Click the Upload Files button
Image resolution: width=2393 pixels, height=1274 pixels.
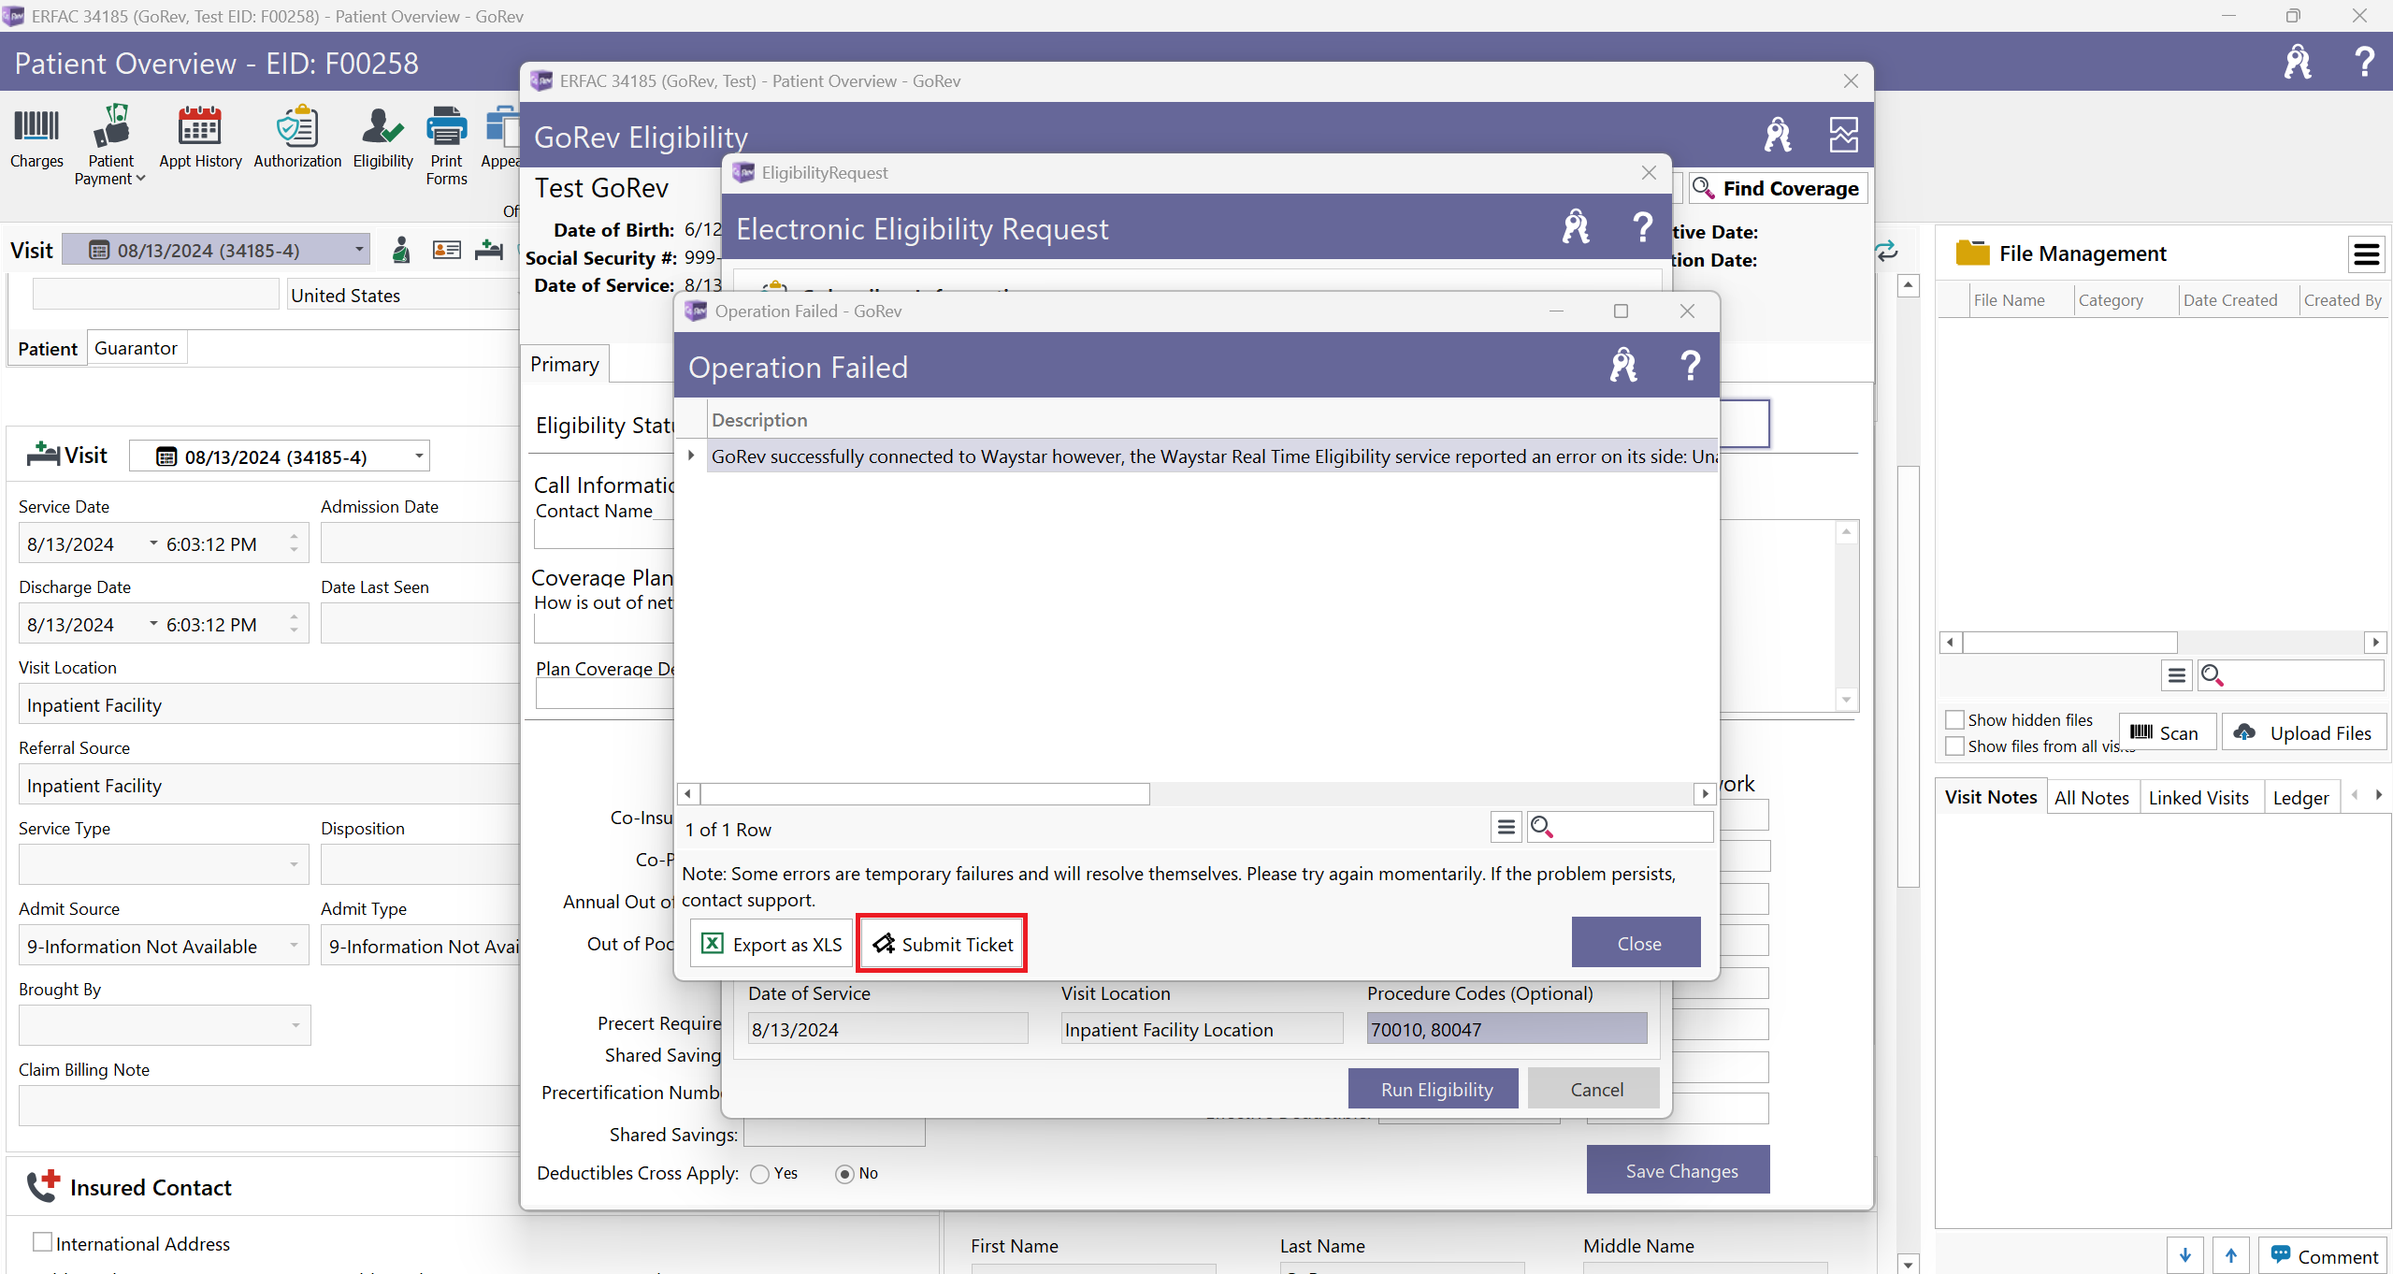2305,732
